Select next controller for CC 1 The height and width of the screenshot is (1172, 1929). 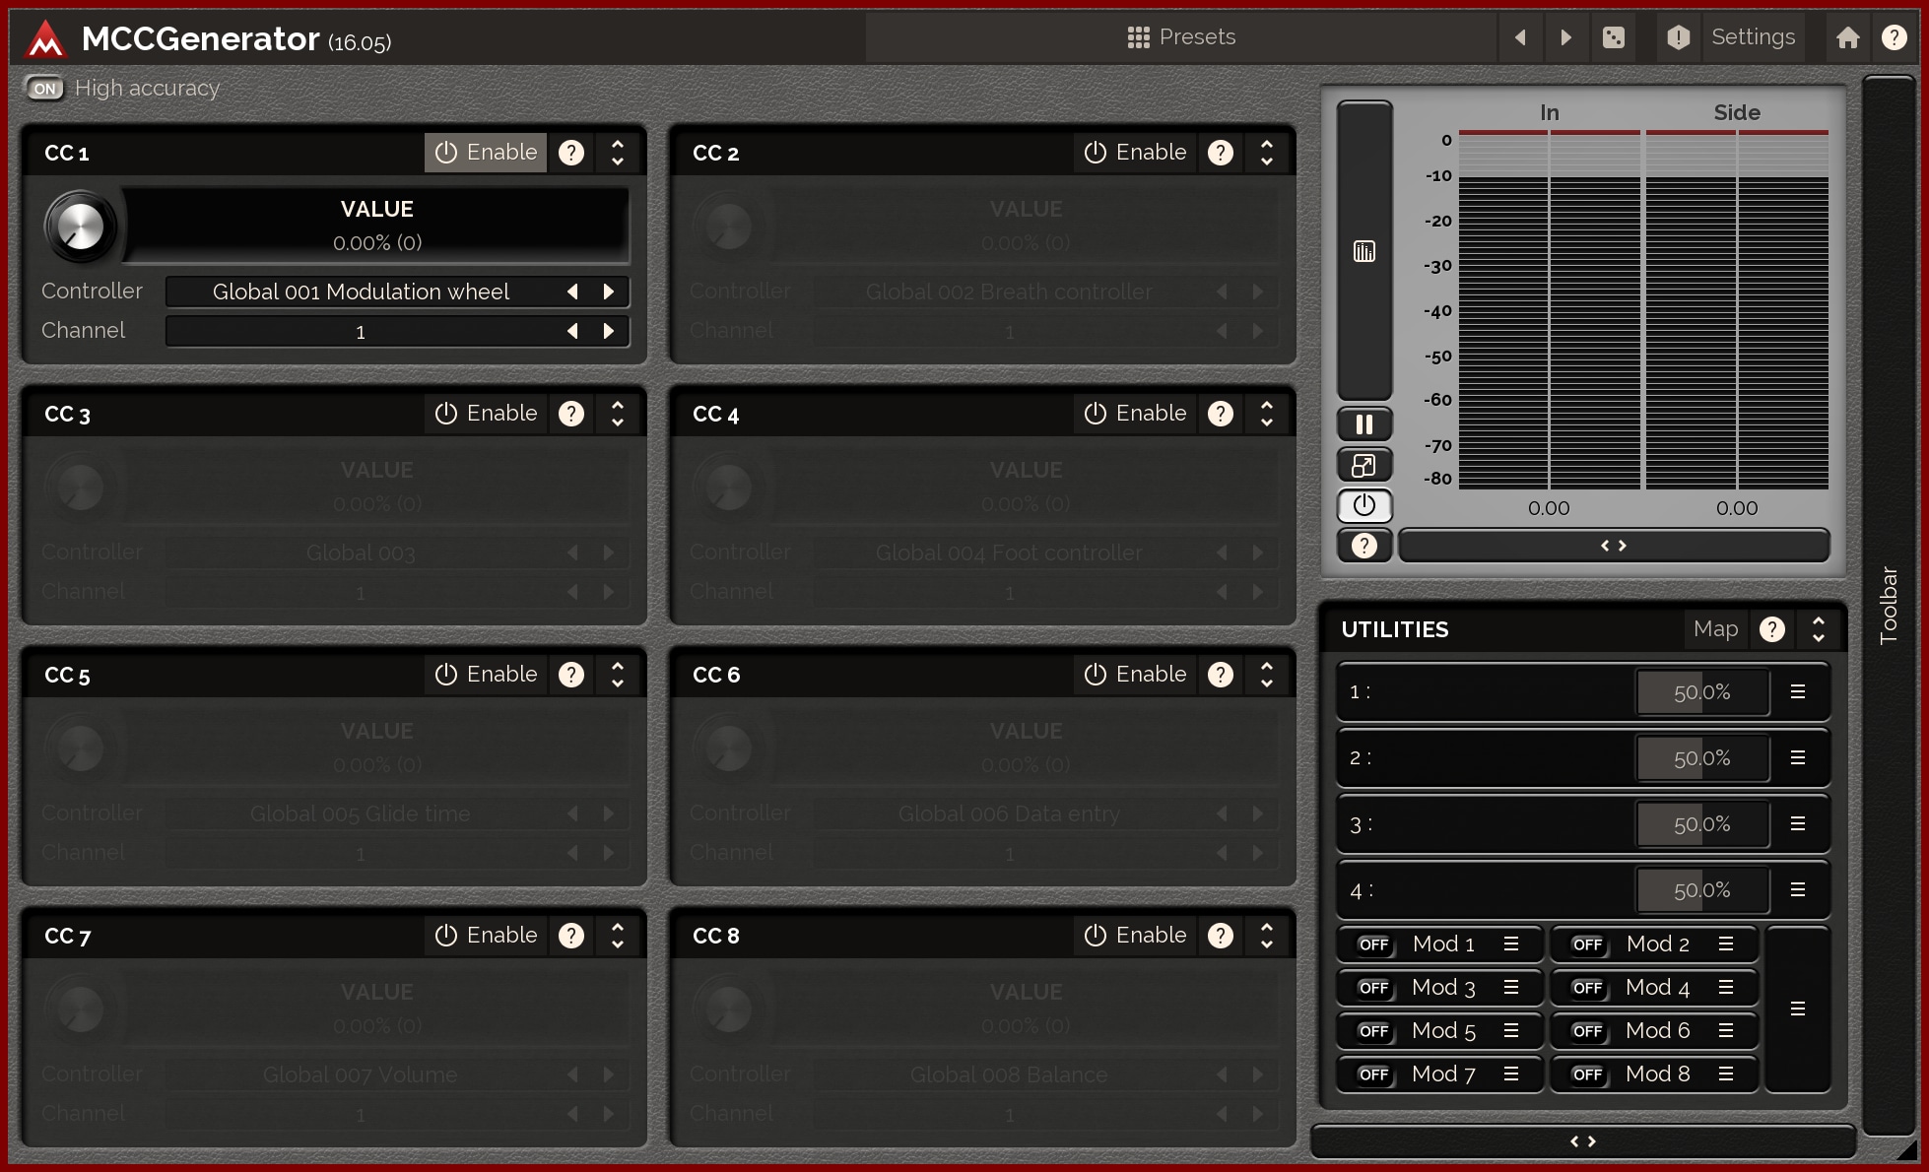coord(609,292)
